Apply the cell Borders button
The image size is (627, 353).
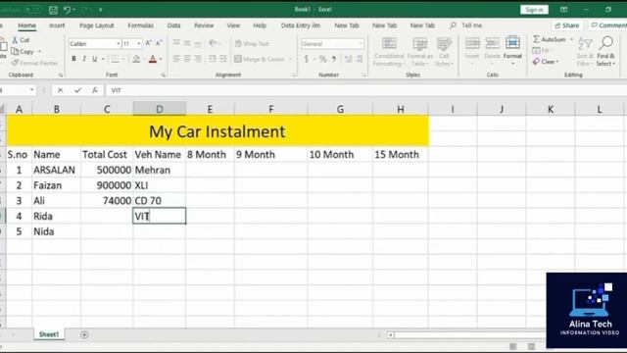(115, 59)
